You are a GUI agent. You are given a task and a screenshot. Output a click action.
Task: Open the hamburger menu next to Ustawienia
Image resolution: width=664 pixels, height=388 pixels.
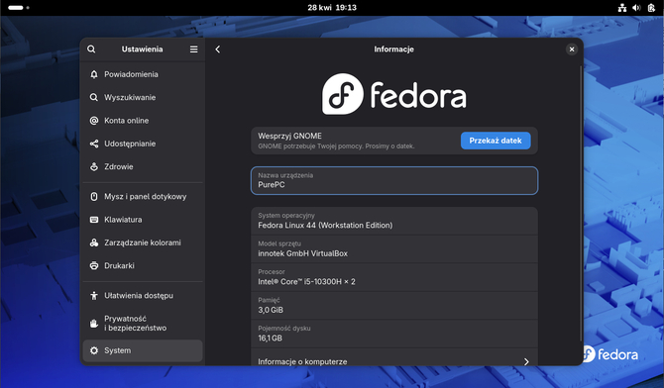tap(193, 49)
